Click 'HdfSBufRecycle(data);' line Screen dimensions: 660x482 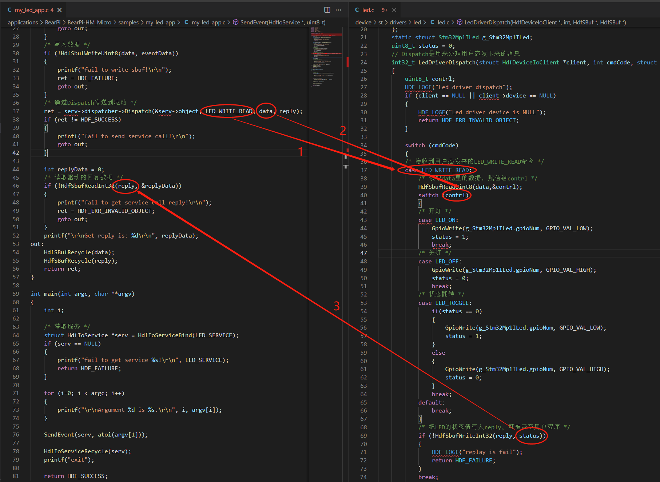[79, 252]
